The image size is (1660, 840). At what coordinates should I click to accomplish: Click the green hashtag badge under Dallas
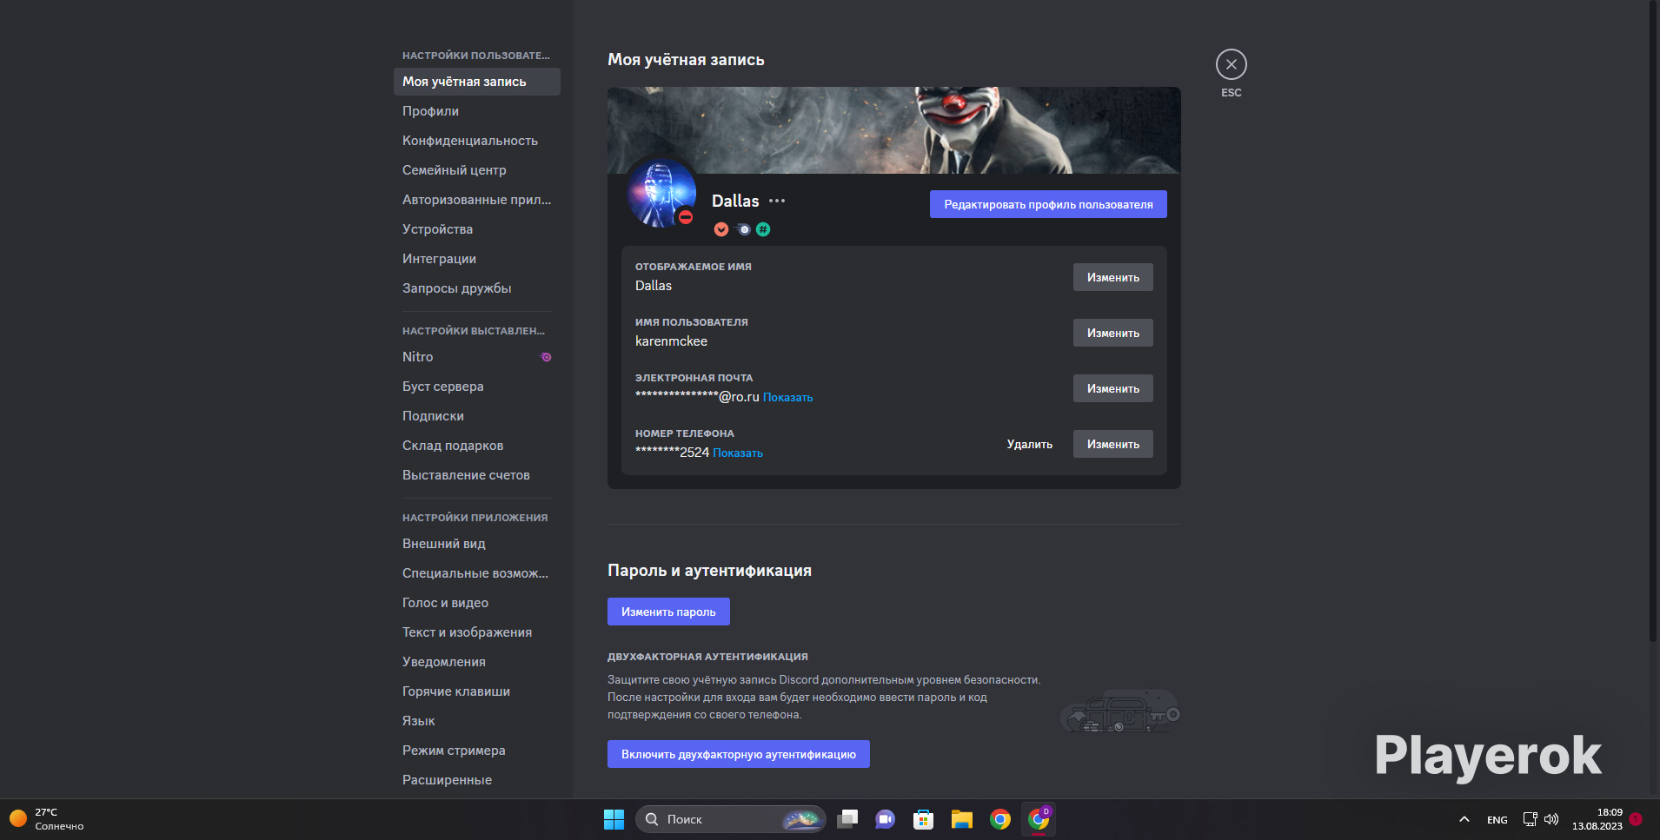coord(763,229)
